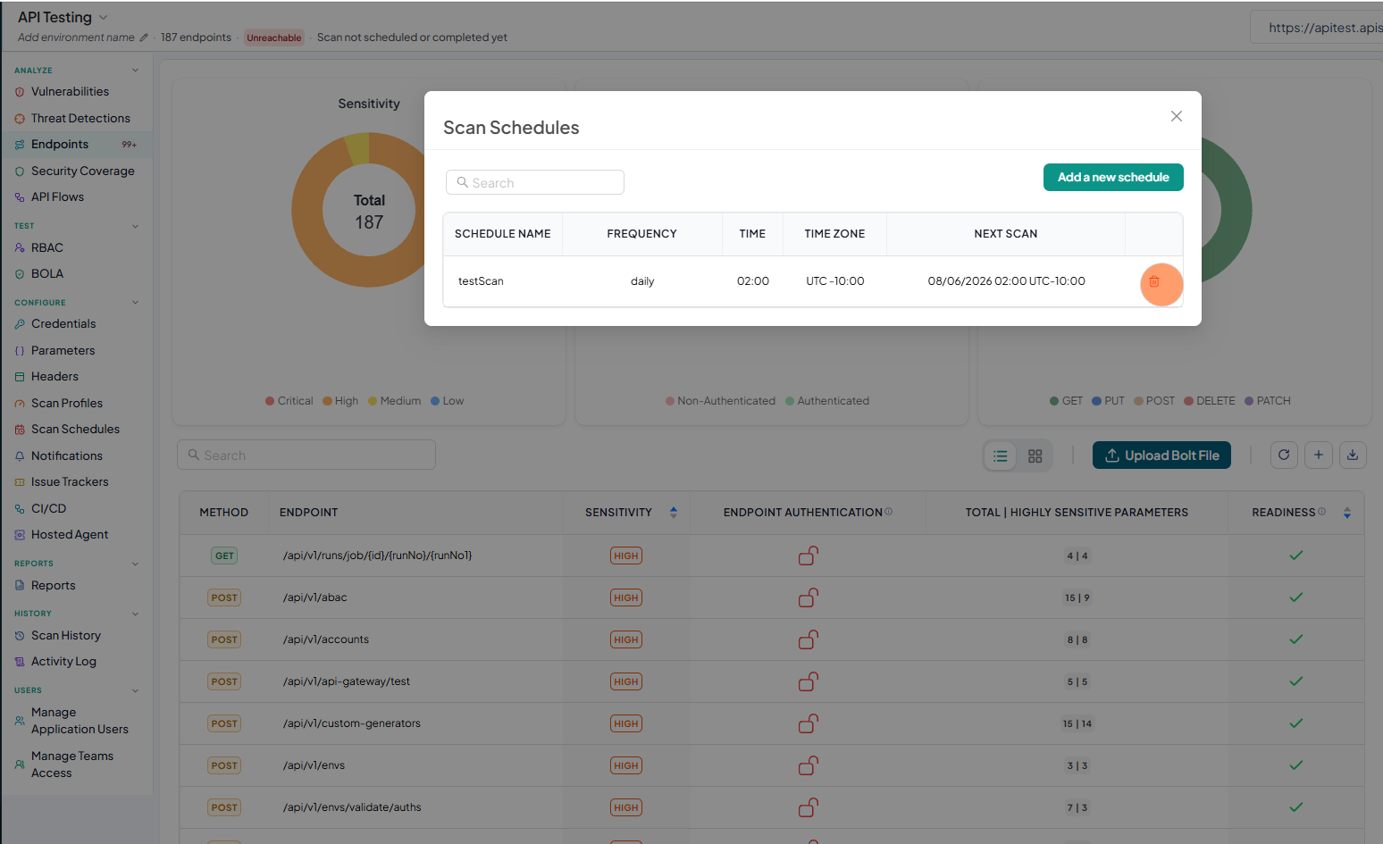Toggle Authenticated legend item
Image resolution: width=1383 pixels, height=844 pixels.
827,401
